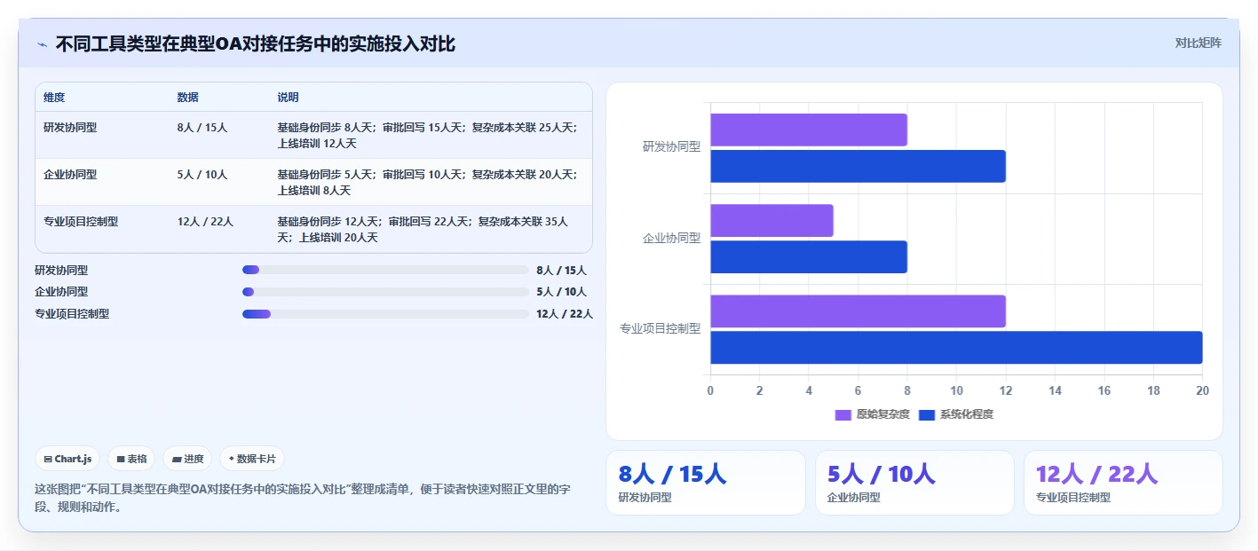This screenshot has width=1258, height=551.
Task: Select the 企业协同型 table row name
Action: [70, 175]
